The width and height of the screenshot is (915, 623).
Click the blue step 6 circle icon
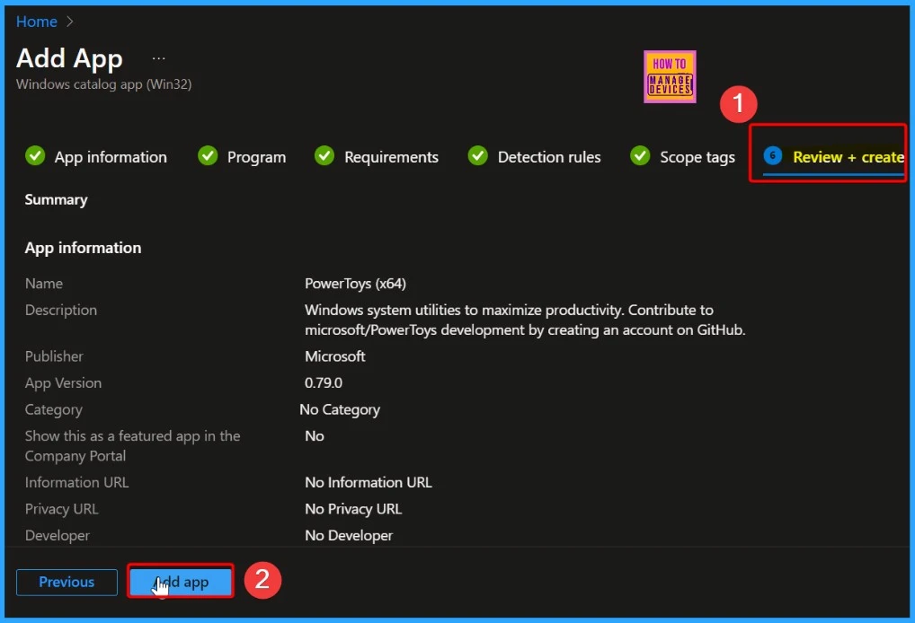tap(773, 155)
